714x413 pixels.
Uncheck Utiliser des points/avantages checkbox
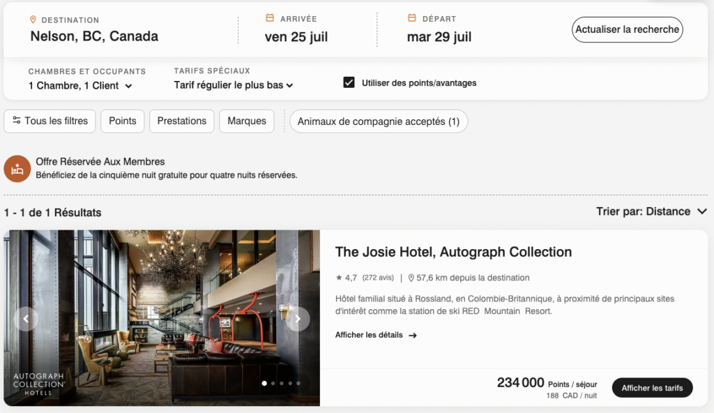(x=349, y=82)
